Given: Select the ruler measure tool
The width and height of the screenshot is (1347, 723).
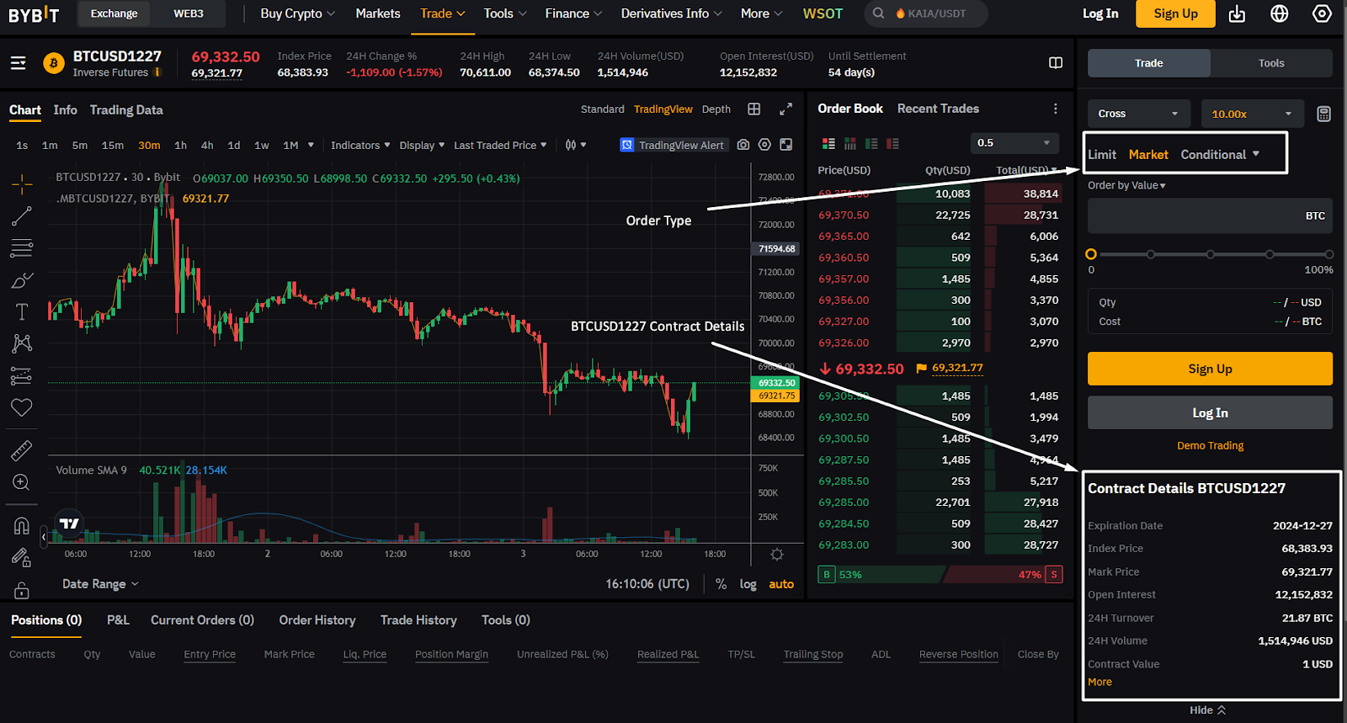Looking at the screenshot, I should (x=22, y=451).
